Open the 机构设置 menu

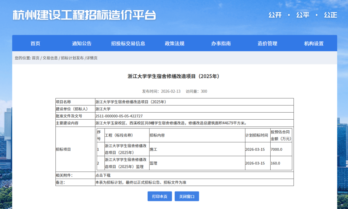tap(313, 44)
